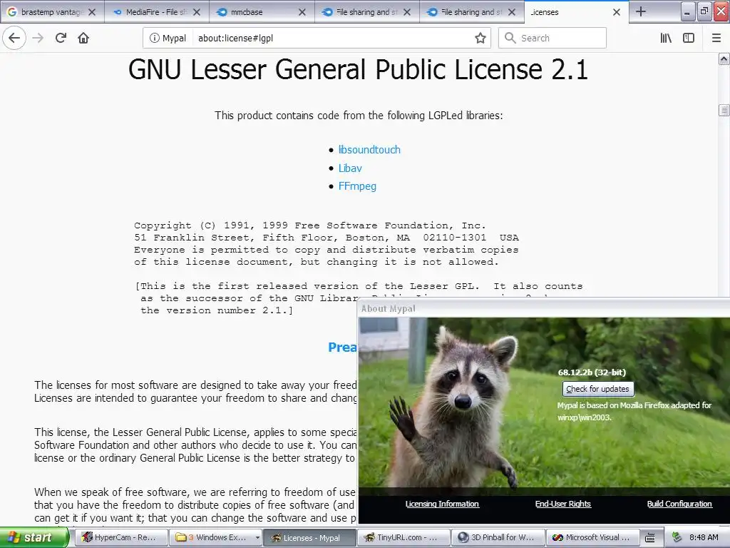Click the Licenses - Mypal taskbar item
730x548 pixels.
311,537
